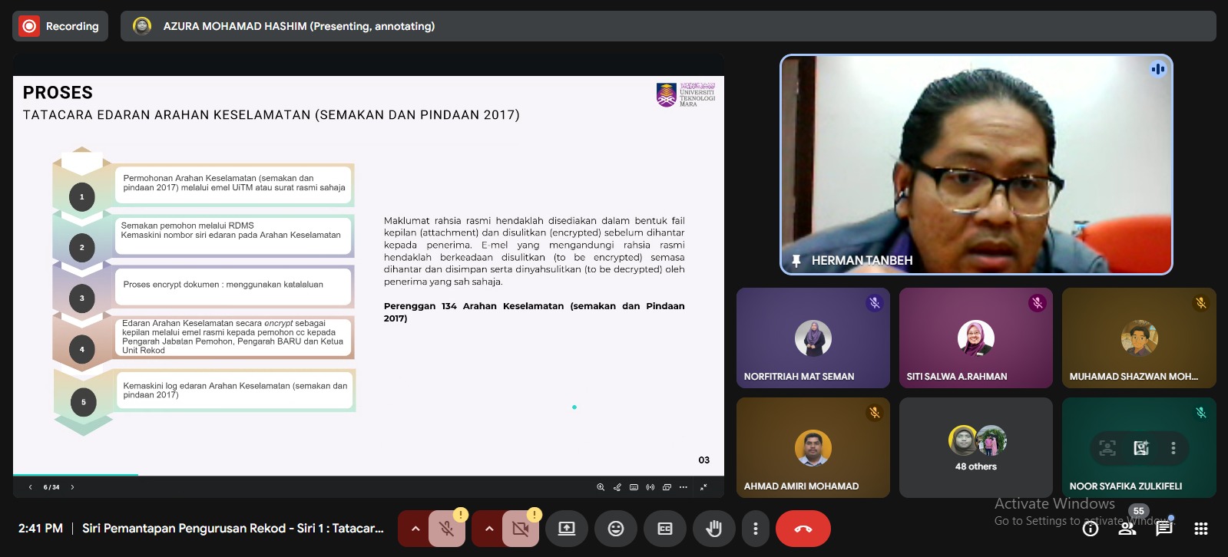Open three-dot menu on Noor Syafika tile
The height and width of the screenshot is (557, 1228).
coord(1173,448)
